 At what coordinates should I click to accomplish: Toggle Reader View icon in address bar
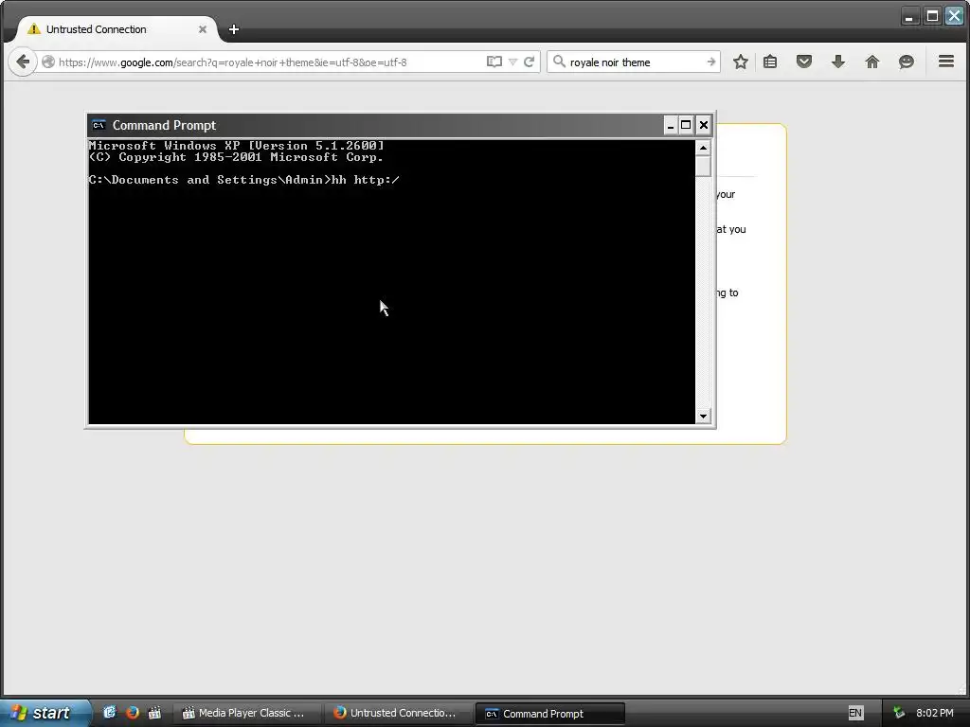tap(494, 62)
